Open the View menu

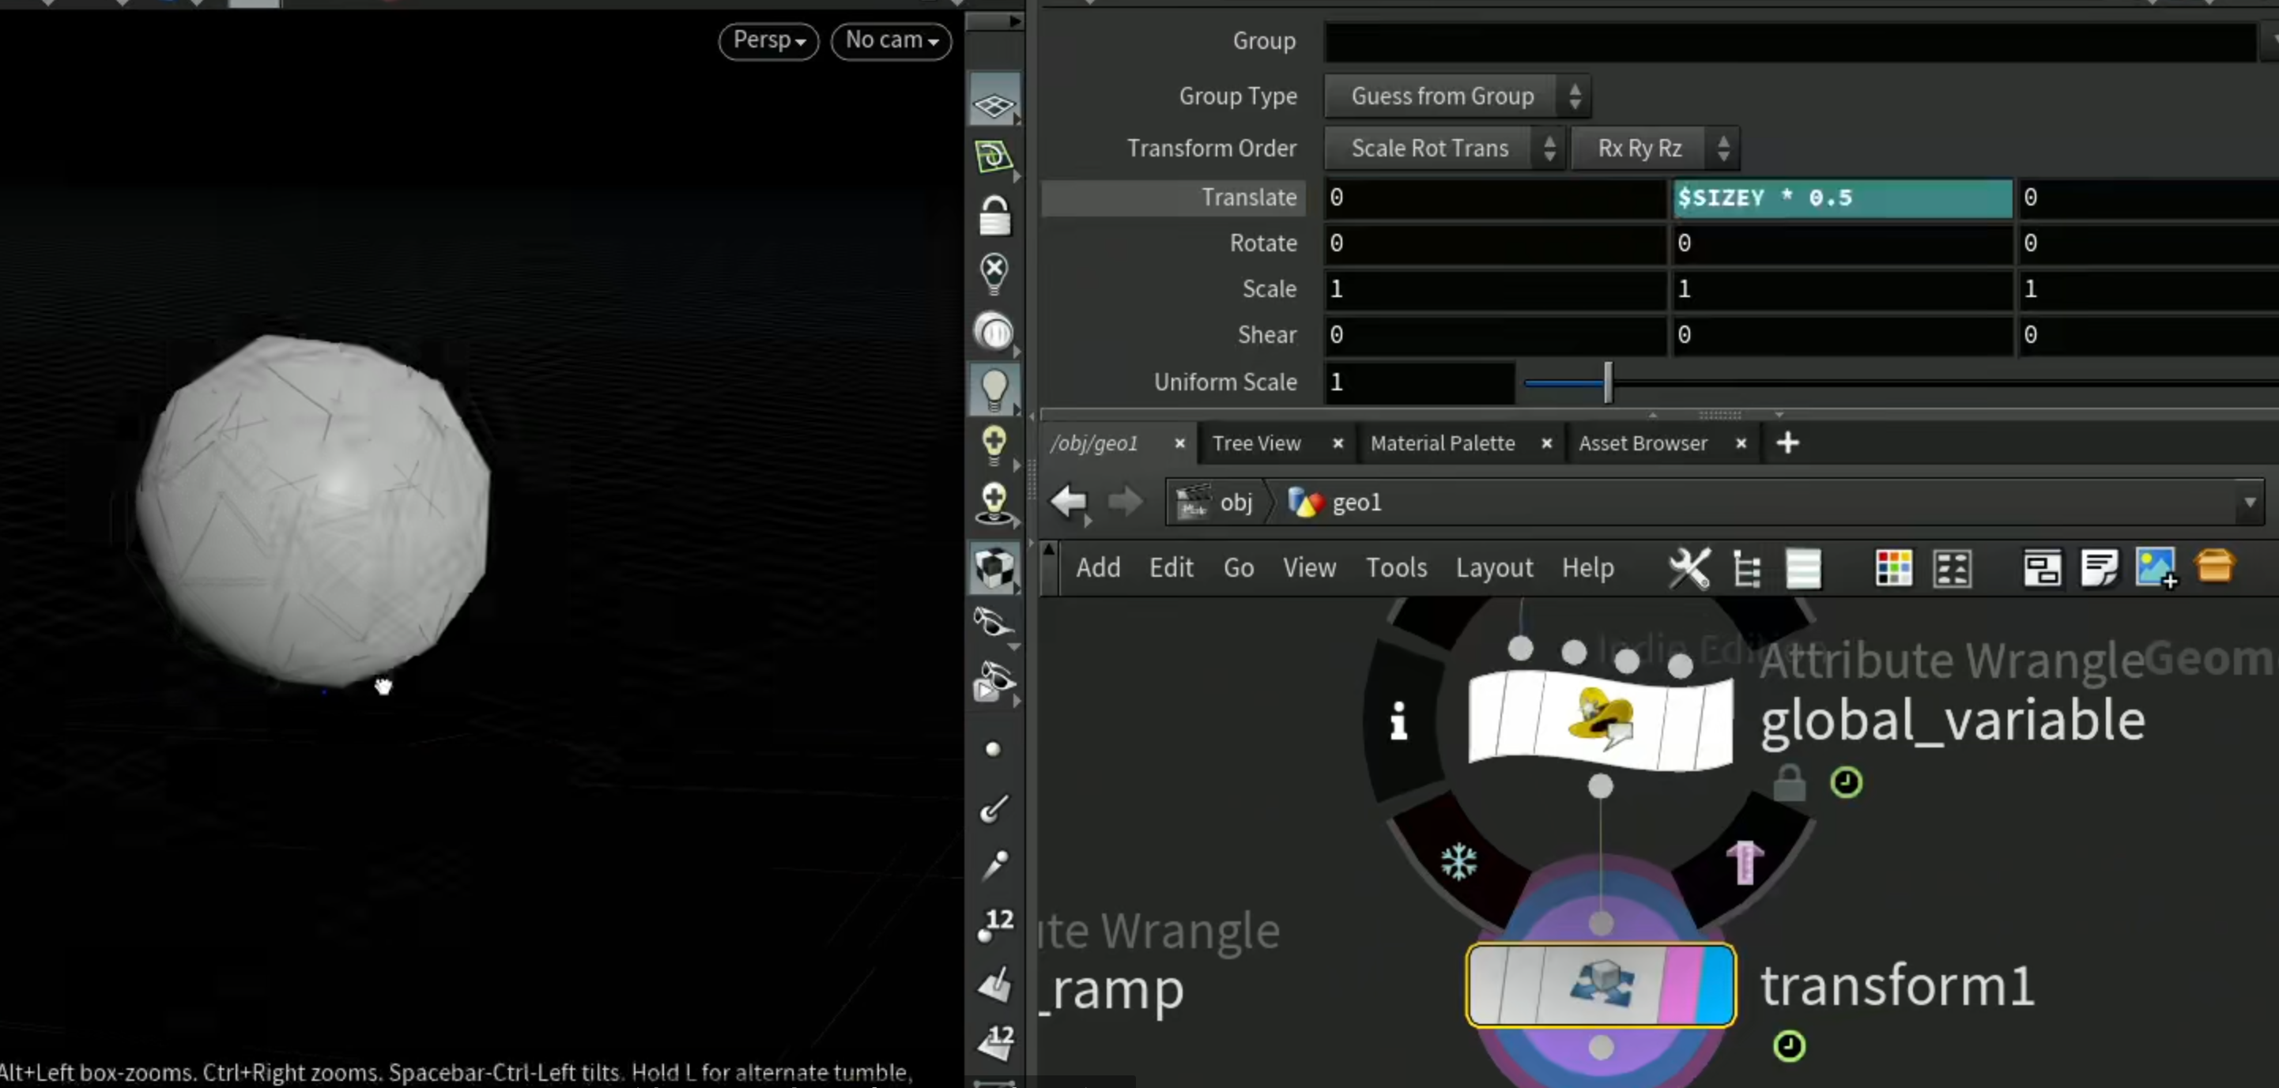pos(1309,567)
